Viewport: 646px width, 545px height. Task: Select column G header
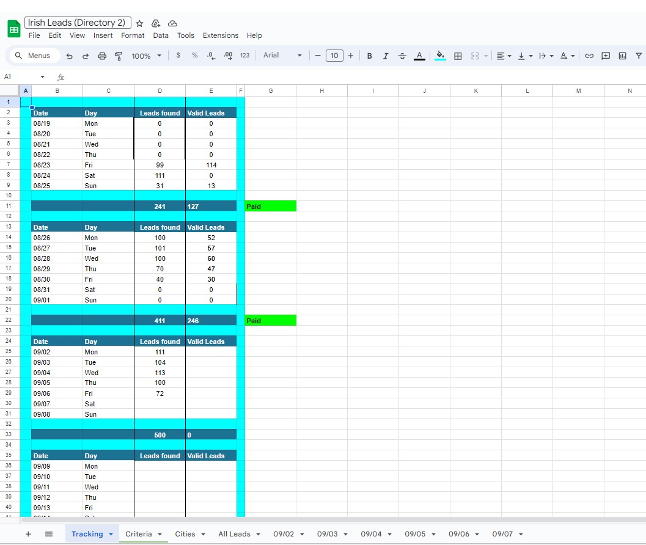(x=270, y=90)
